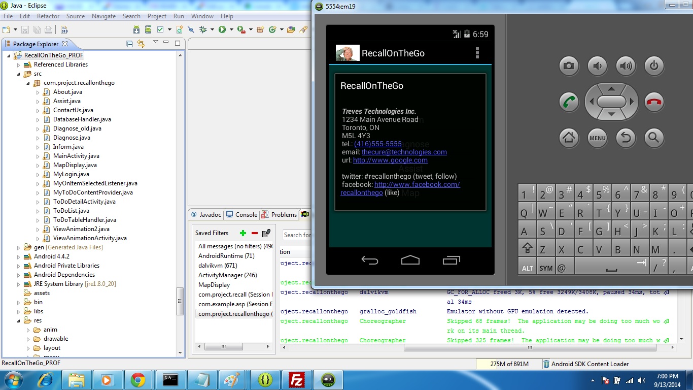Click Collapse All in Package Explorer
This screenshot has height=390, width=693.
129,44
